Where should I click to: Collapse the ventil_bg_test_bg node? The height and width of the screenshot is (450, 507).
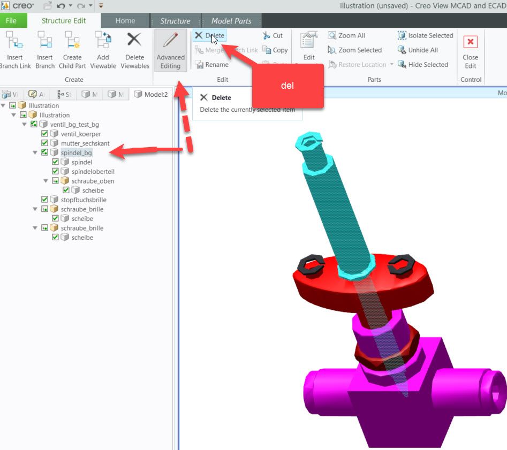click(25, 124)
